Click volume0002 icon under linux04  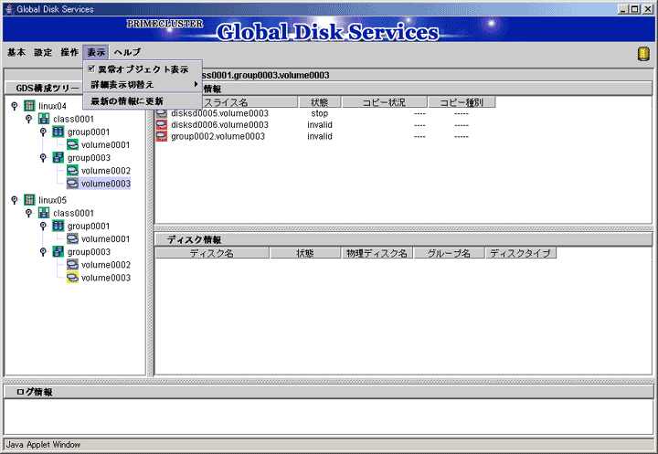(x=72, y=171)
